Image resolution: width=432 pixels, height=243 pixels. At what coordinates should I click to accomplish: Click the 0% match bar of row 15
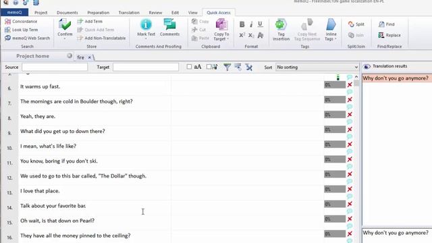click(335, 219)
